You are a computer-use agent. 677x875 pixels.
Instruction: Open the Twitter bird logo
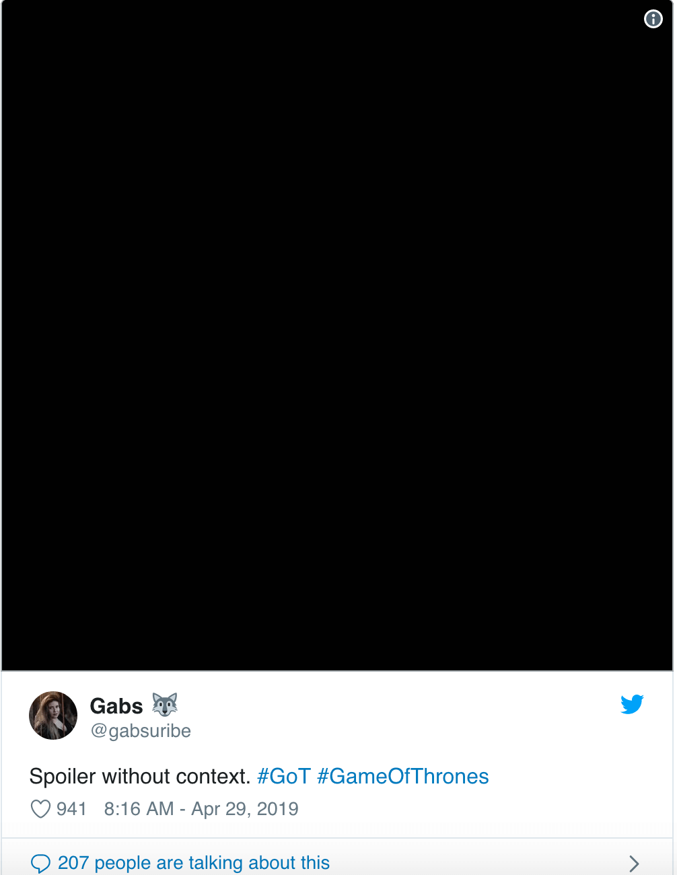point(632,704)
